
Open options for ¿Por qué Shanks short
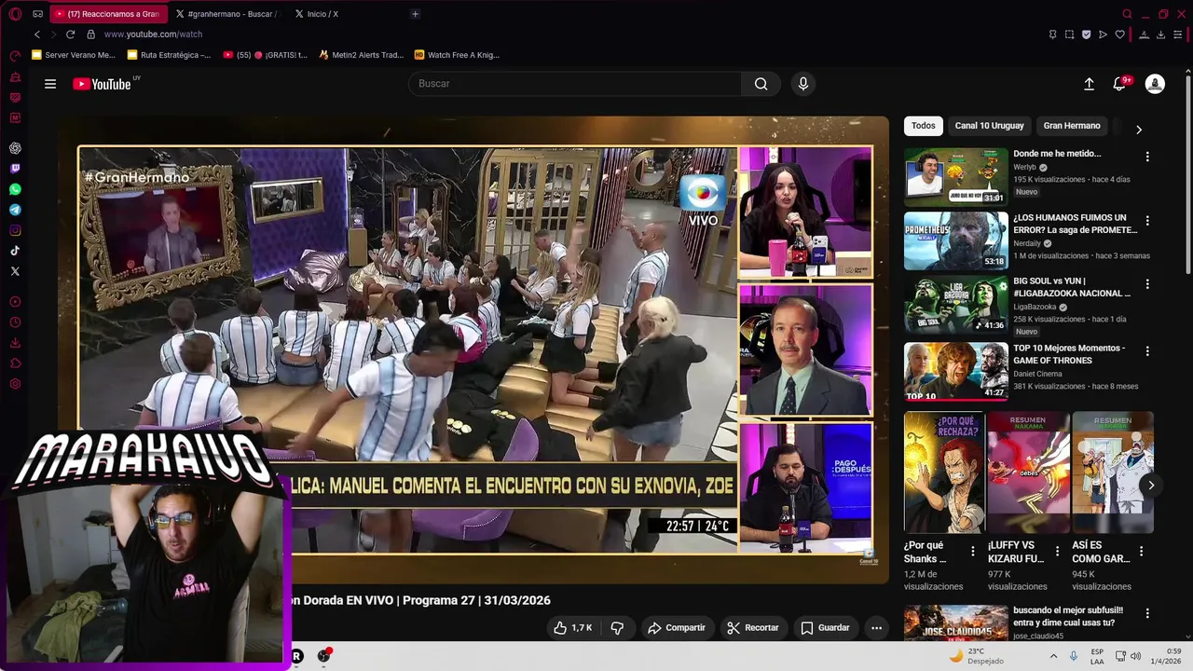tap(973, 552)
